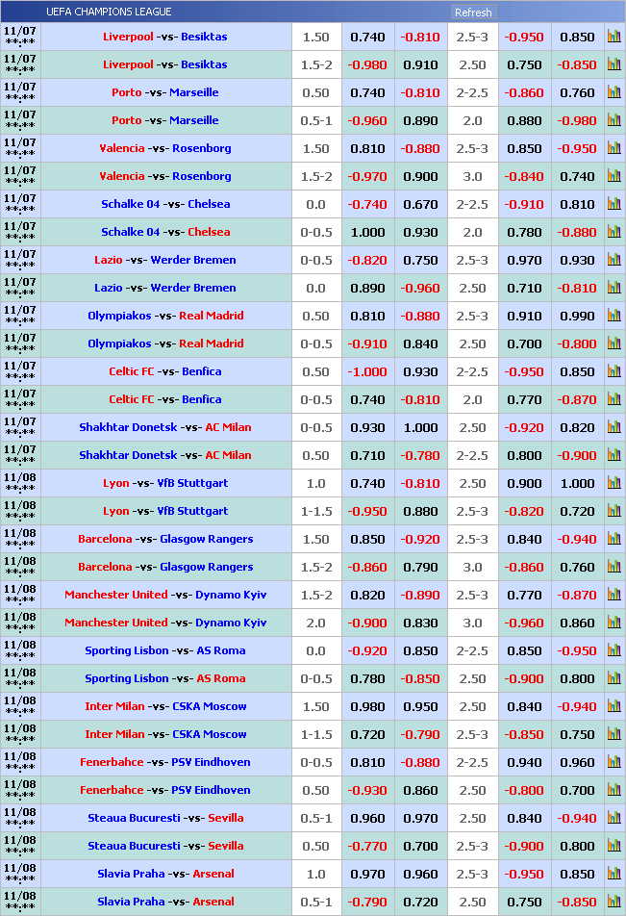Open chart icon for Inter Milan-CSKA 1-1.5 row
The width and height of the screenshot is (626, 916).
point(613,735)
